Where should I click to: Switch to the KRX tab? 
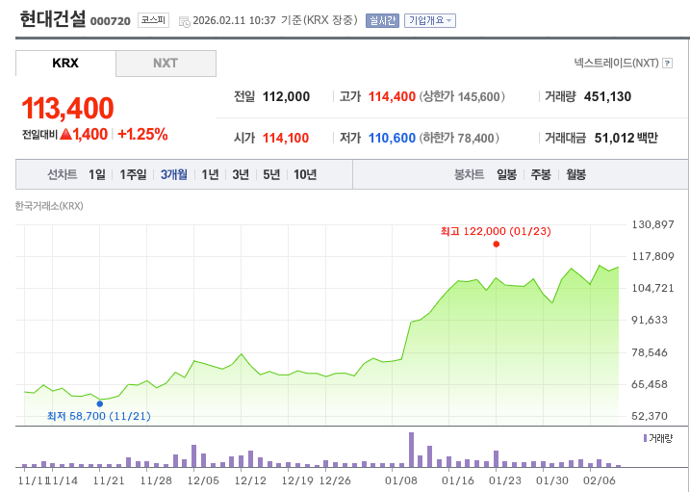click(65, 64)
